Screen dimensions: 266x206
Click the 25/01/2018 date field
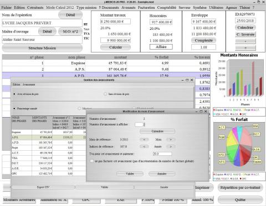(x=245, y=20)
